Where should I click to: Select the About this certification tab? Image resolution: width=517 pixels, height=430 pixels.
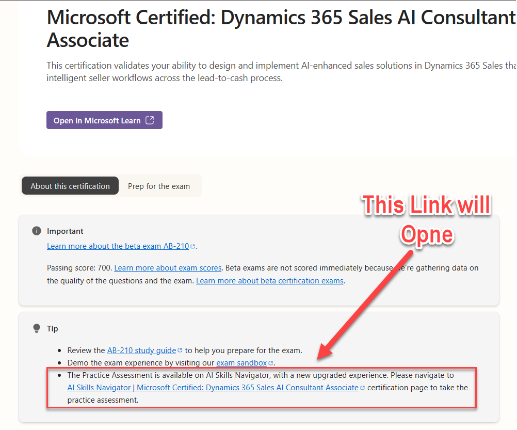coord(70,186)
